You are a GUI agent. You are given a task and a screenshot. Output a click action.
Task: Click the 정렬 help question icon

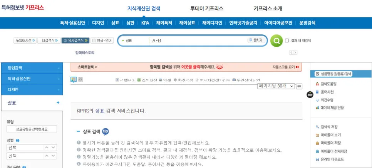[17, 141]
